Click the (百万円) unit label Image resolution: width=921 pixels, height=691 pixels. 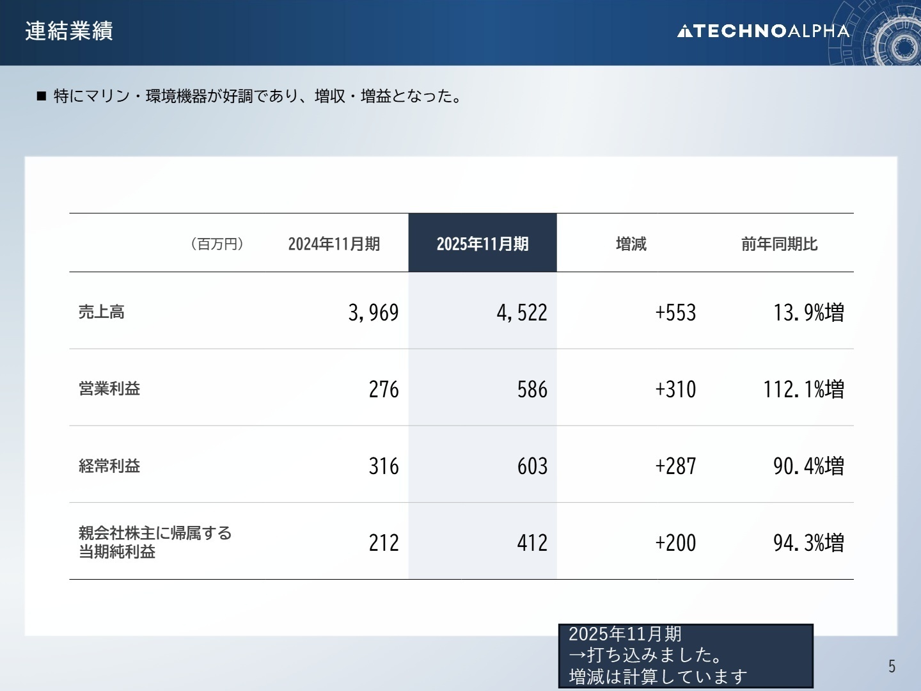click(x=217, y=244)
